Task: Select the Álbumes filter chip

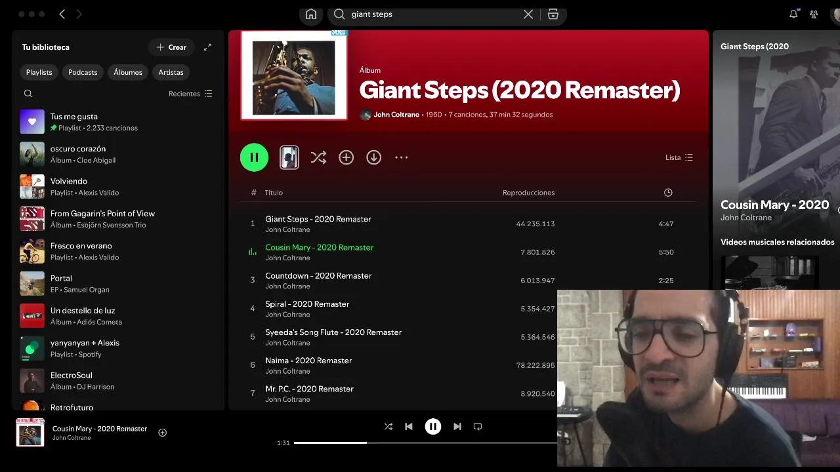Action: [128, 72]
